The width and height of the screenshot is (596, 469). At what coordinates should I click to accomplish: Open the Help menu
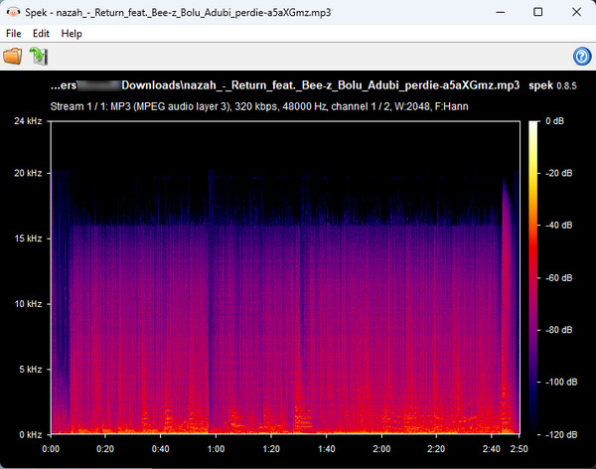tap(72, 34)
